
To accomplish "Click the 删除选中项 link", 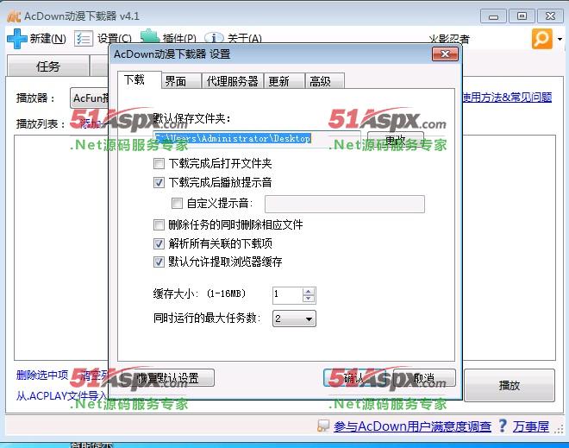I will 42,375.
